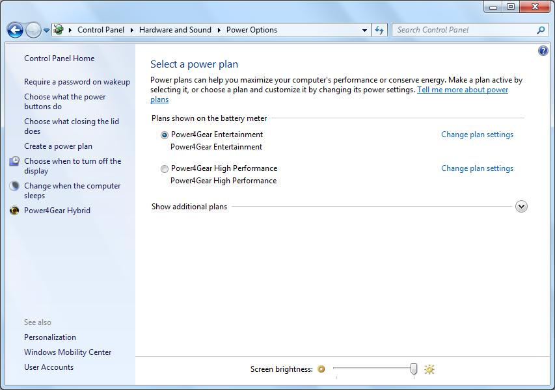Open User Accounts under See also
555x390 pixels.
click(49, 367)
